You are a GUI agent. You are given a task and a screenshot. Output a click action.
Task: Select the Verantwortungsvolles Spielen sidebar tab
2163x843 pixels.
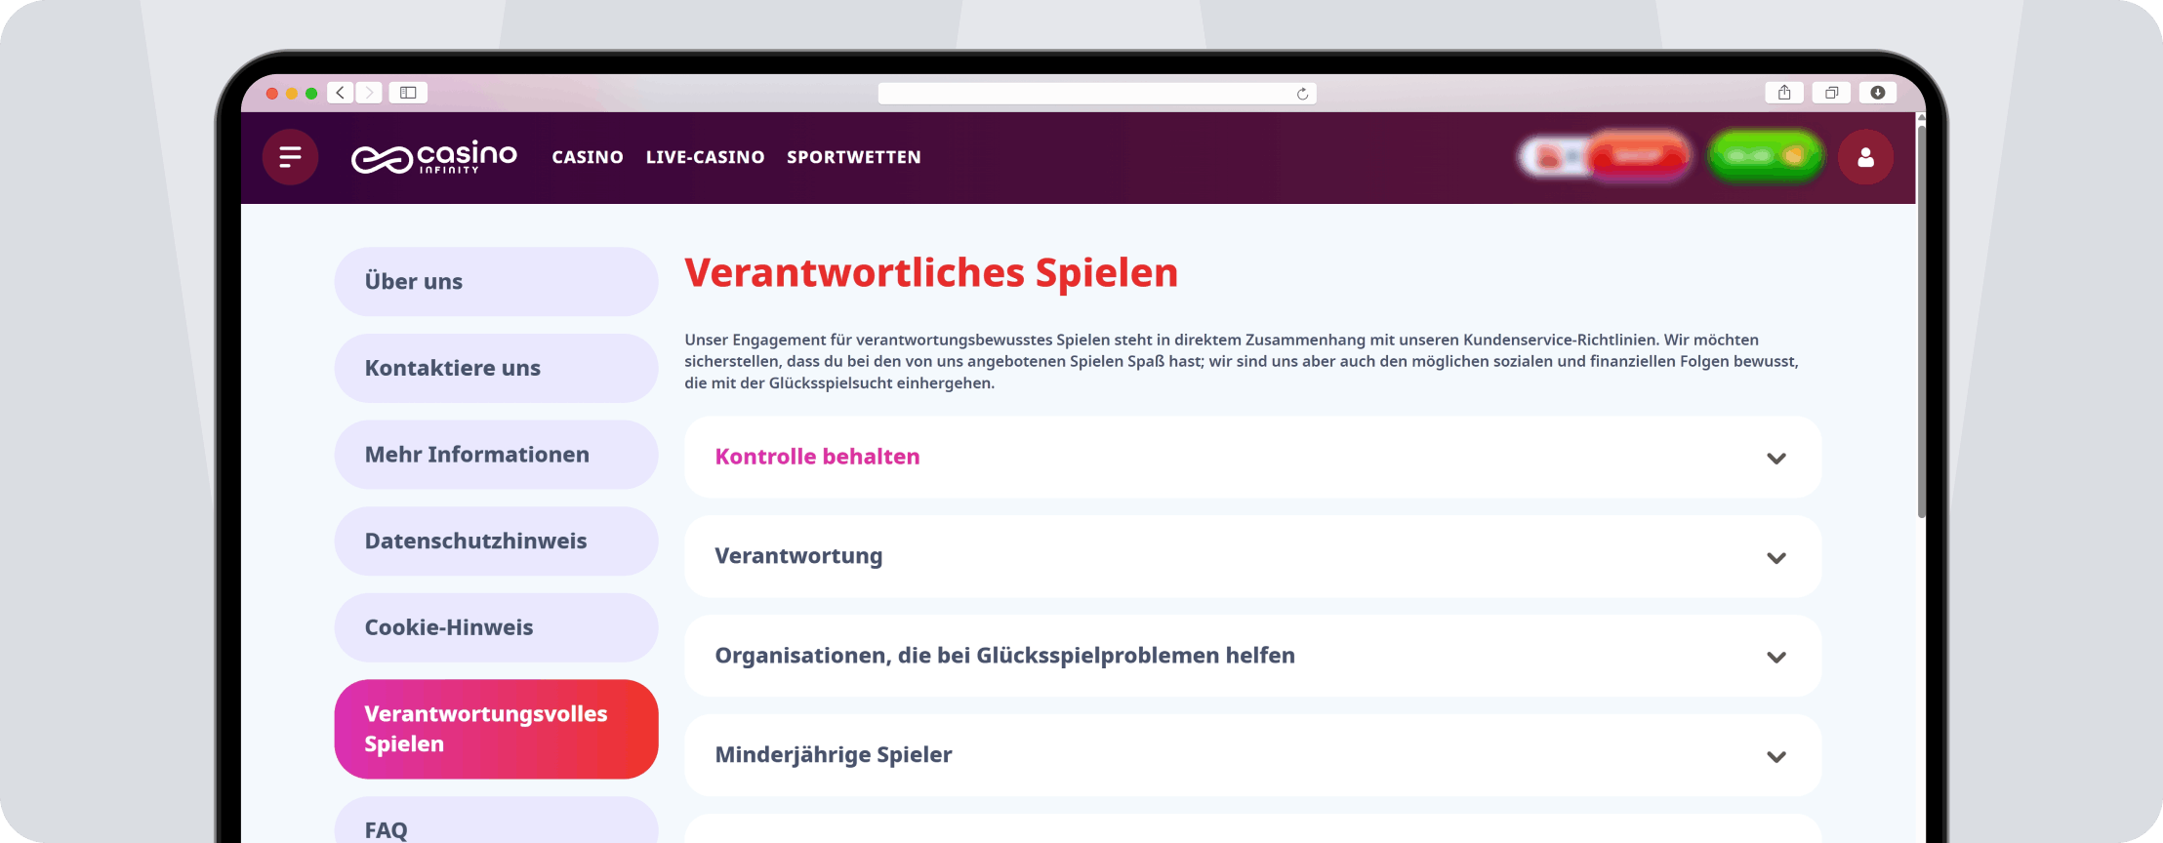[x=496, y=729]
